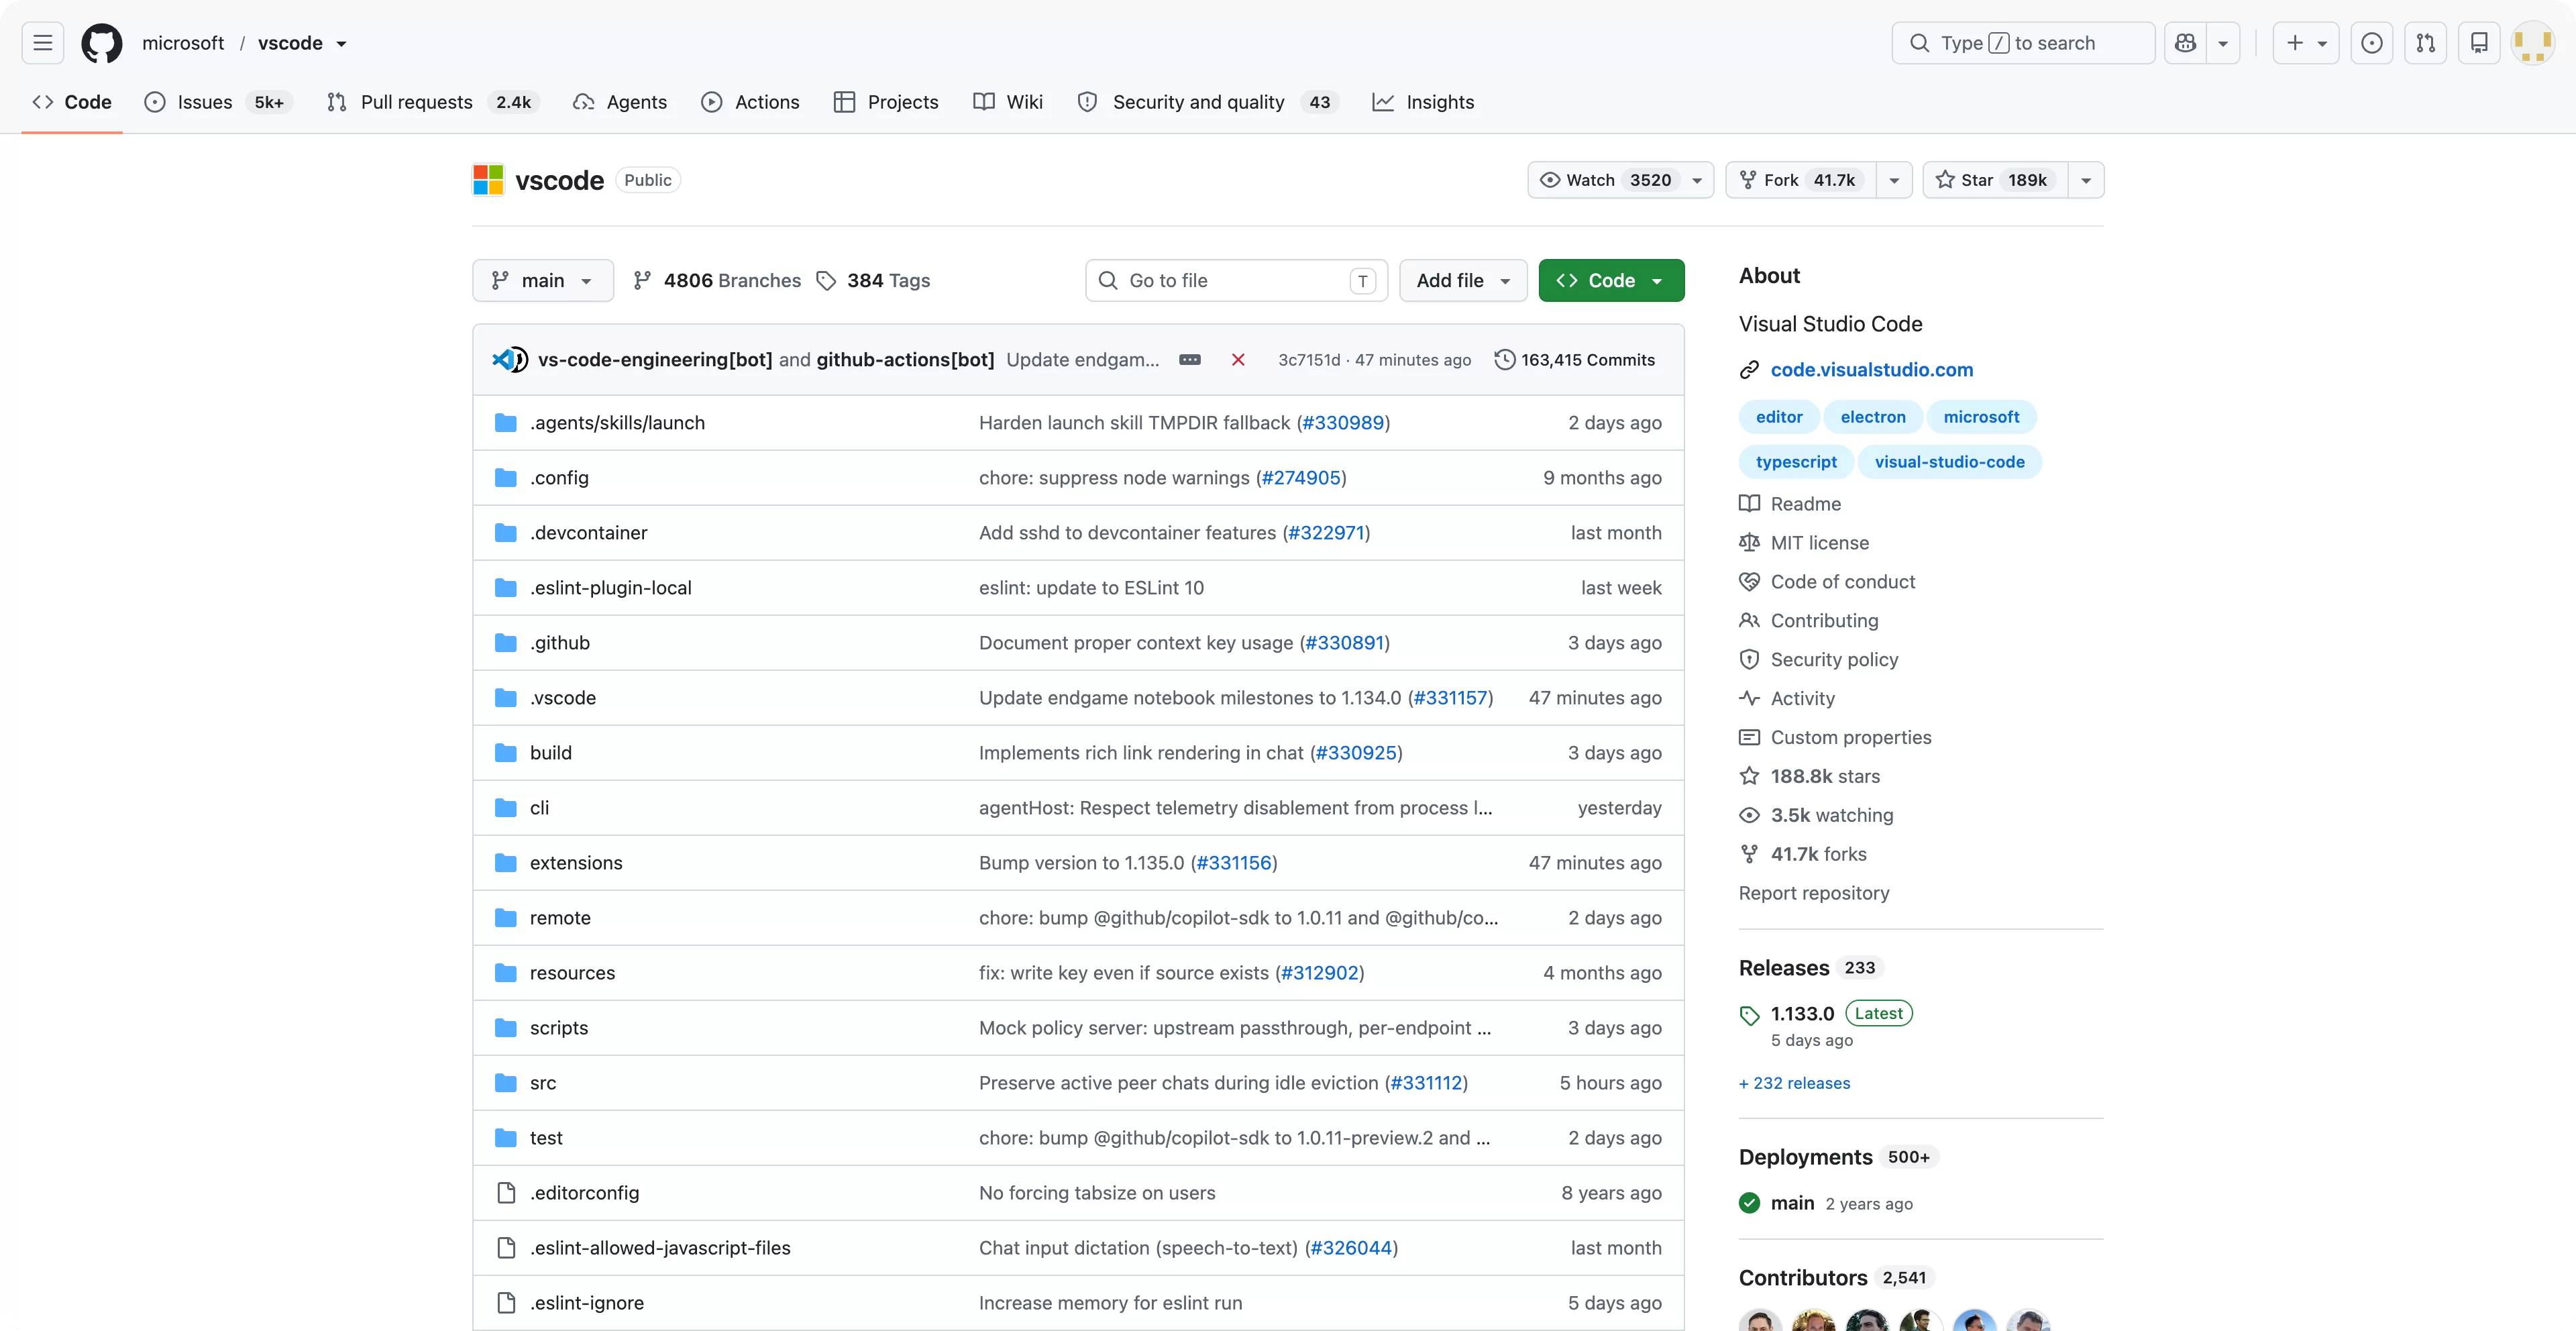Open release 1.133.0
The image size is (2576, 1331).
click(1802, 1014)
